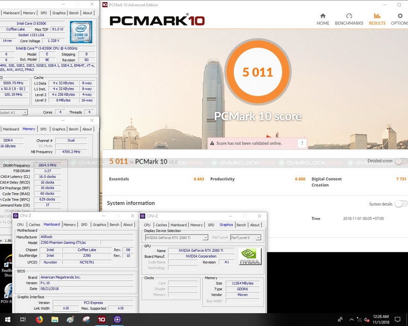Toggle the Detailed scores switch
The height and width of the screenshot is (326, 408).
pyautogui.click(x=400, y=161)
